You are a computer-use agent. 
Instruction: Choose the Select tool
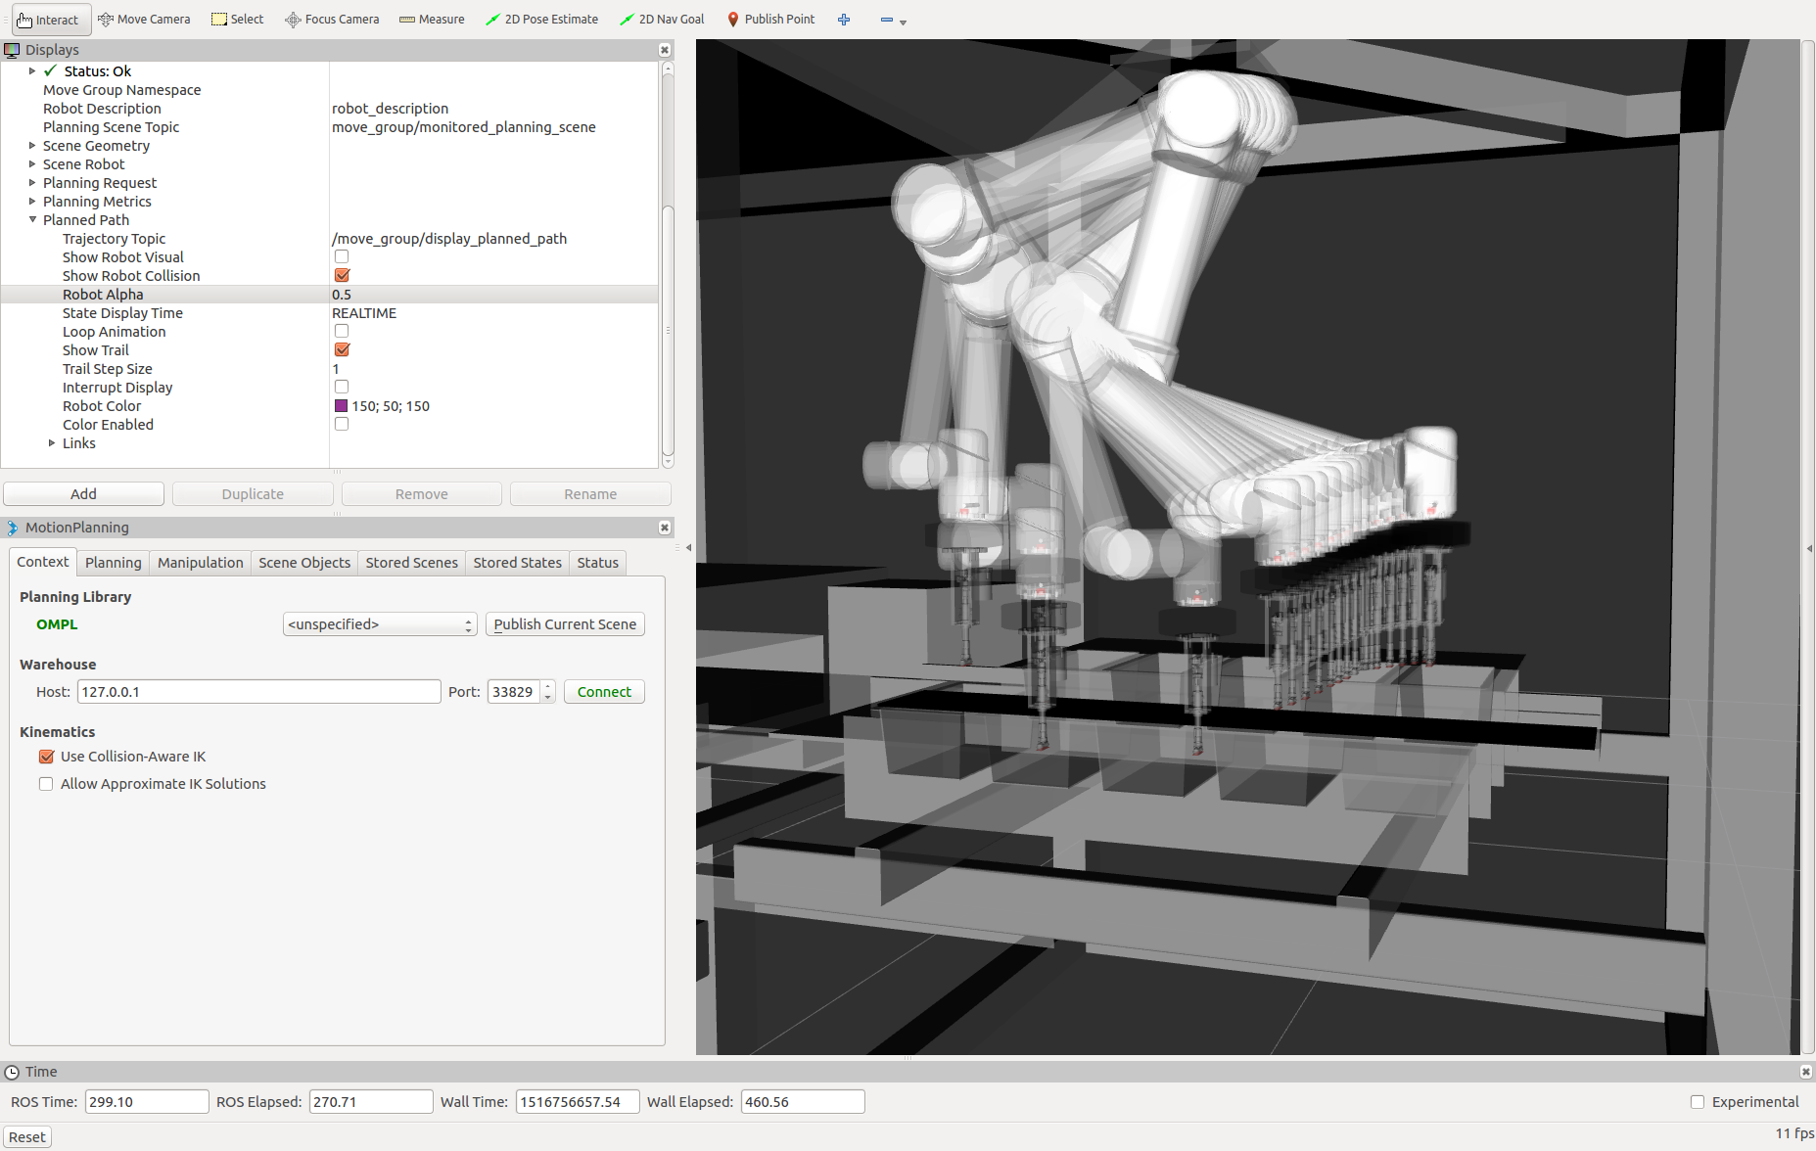(x=237, y=19)
